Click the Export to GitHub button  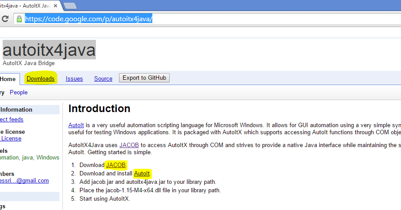pyautogui.click(x=144, y=78)
